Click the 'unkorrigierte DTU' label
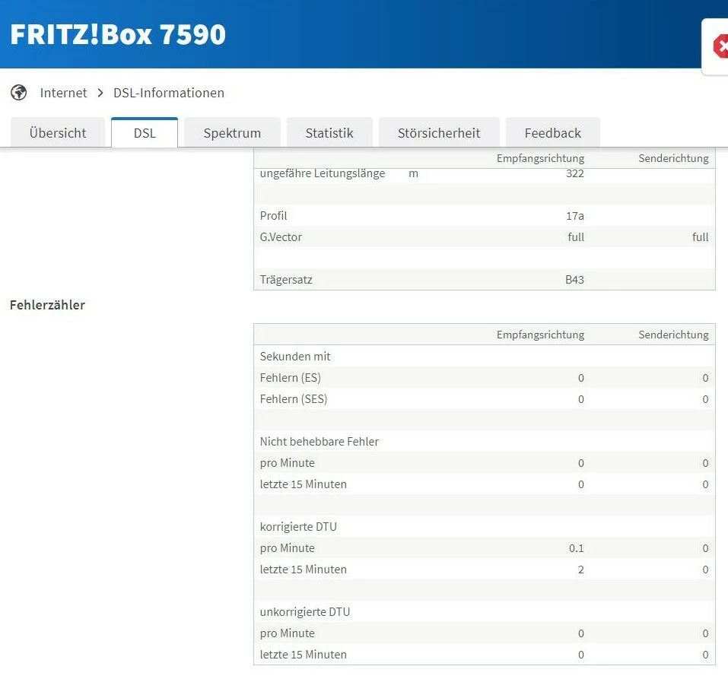Image resolution: width=728 pixels, height=679 pixels. click(305, 611)
